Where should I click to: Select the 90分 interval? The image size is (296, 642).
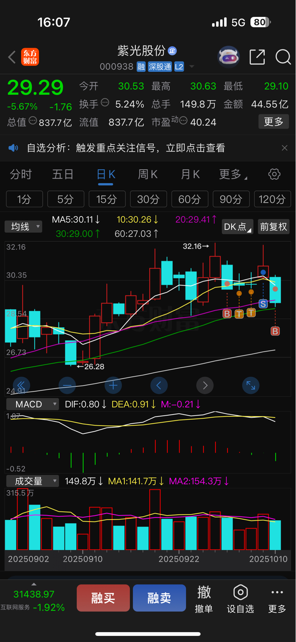click(x=231, y=199)
